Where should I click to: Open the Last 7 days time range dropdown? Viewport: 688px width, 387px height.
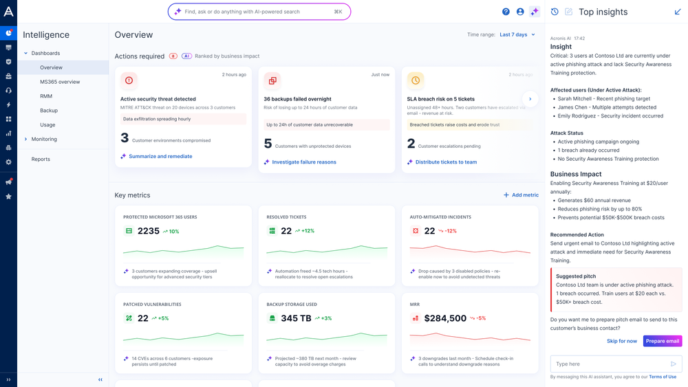517,34
